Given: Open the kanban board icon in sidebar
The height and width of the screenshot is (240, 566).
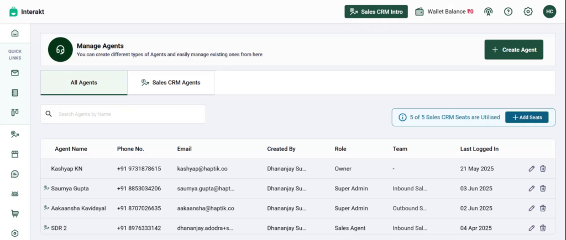Looking at the screenshot, I should [15, 113].
